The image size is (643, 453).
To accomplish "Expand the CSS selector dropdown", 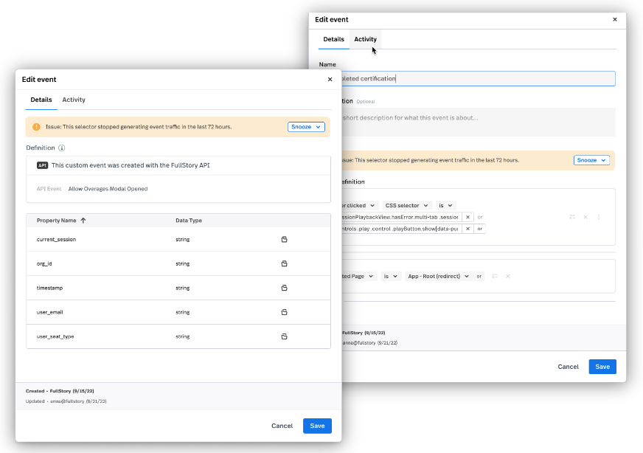I will 406,205.
